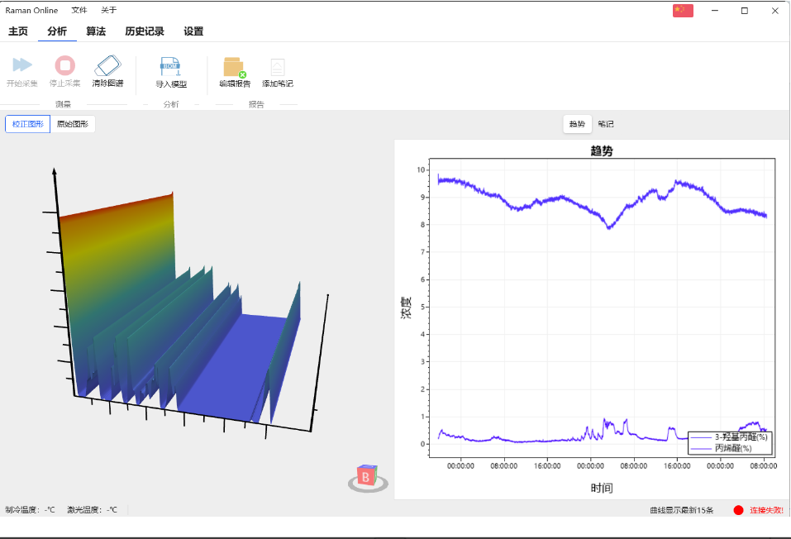Image resolution: width=791 pixels, height=539 pixels.
Task: Click the 丙烯醛(%) legend entry
Action: point(732,448)
